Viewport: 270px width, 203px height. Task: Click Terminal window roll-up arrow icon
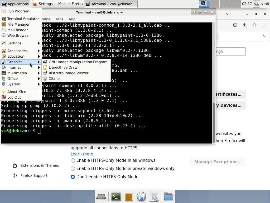(195, 12)
